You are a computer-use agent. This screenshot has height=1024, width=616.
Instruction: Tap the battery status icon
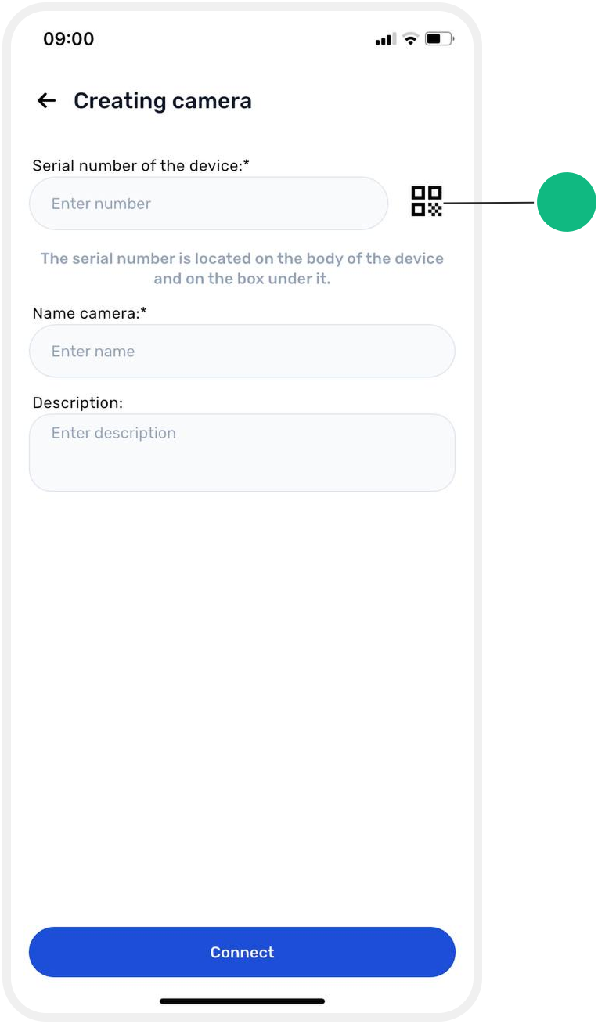coord(439,38)
